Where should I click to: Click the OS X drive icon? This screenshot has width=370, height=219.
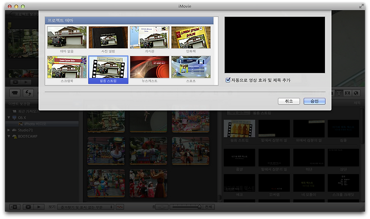click(x=14, y=117)
